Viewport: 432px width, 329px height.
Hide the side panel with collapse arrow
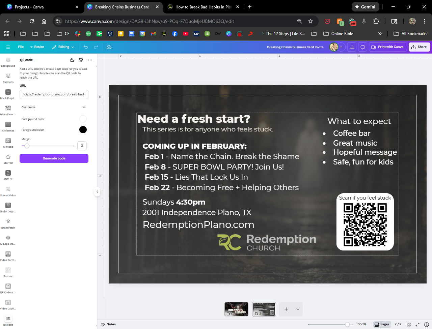tap(97, 192)
